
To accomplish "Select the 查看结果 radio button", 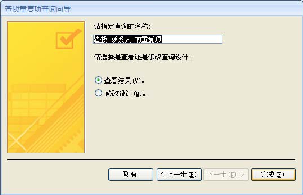I will click(x=98, y=80).
